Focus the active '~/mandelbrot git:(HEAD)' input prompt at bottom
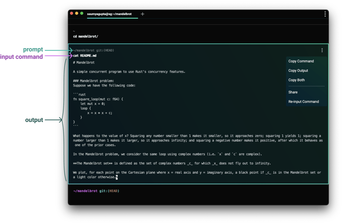This screenshot has height=224, width=343. pos(96,191)
